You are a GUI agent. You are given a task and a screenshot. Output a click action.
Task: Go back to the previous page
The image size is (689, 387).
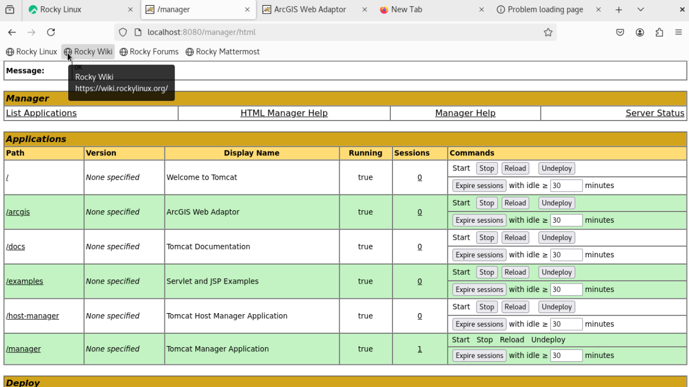pyautogui.click(x=12, y=32)
